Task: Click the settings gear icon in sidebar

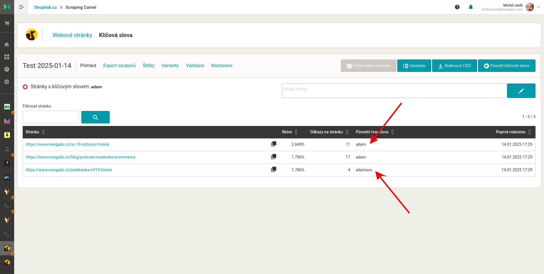Action: [x=7, y=82]
